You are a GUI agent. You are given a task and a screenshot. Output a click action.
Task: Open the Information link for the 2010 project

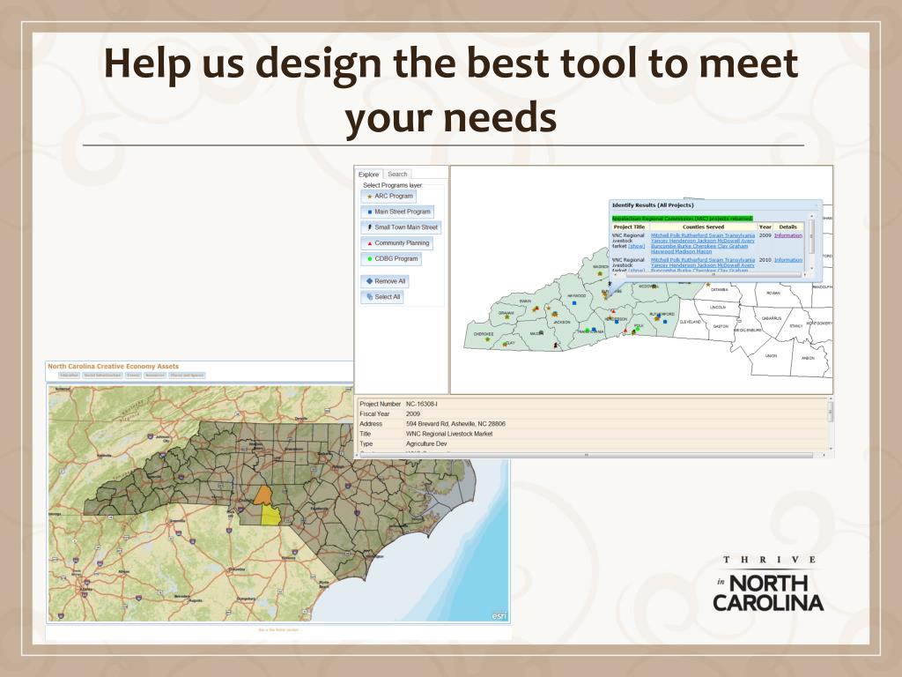click(788, 260)
